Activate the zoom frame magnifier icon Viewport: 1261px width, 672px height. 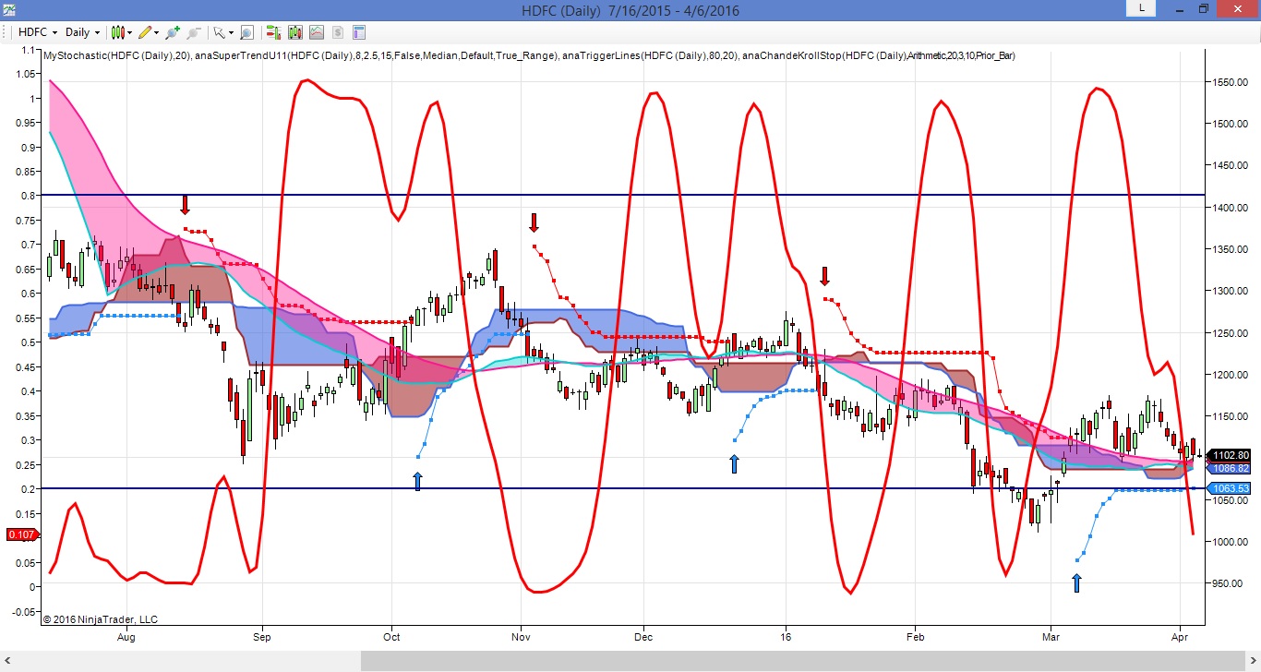click(x=246, y=32)
